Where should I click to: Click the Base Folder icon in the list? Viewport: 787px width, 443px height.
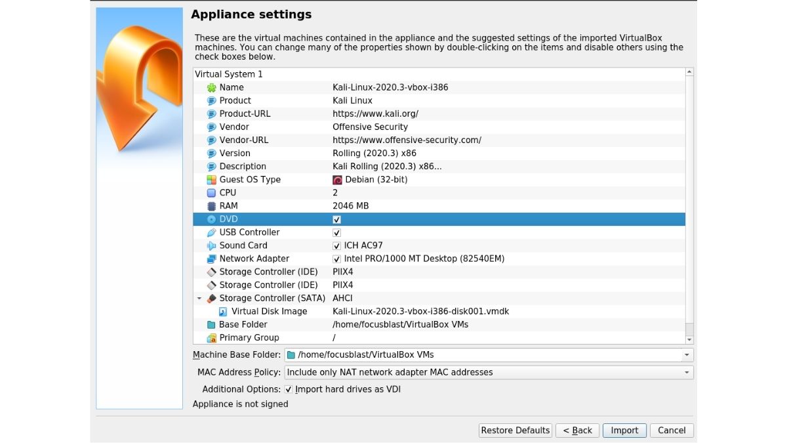pos(211,324)
